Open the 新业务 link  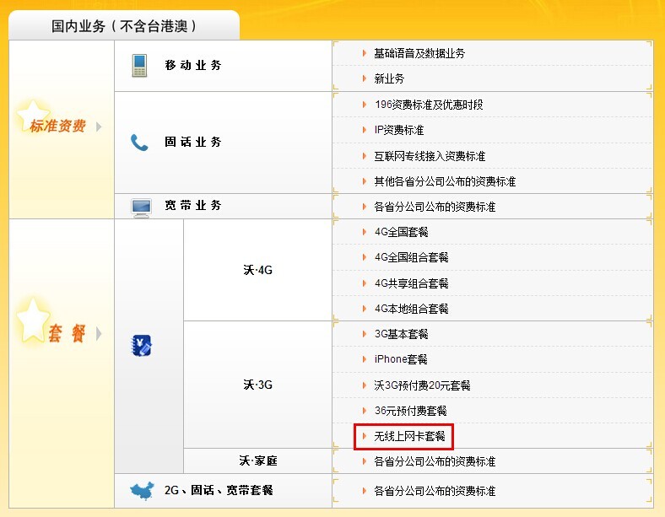[389, 78]
